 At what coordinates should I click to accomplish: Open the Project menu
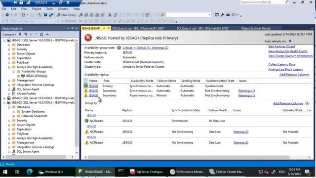[37, 9]
